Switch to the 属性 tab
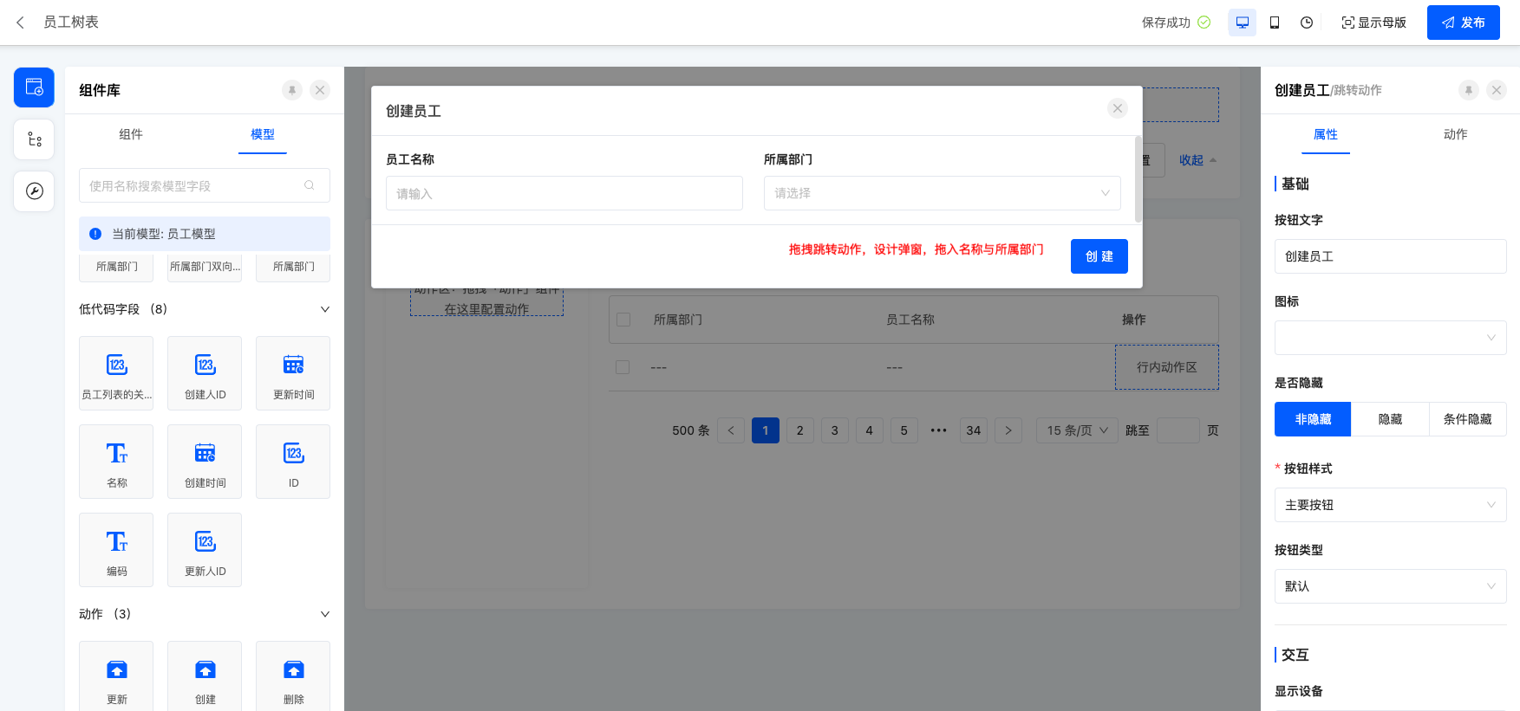This screenshot has width=1520, height=711. tap(1326, 134)
